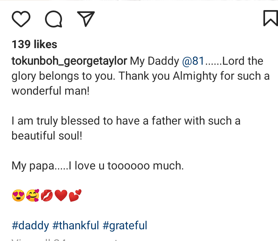Viewport: 278px width, 241px height.
Task: Click the 'My papa.....I love u' line
Action: click(97, 166)
